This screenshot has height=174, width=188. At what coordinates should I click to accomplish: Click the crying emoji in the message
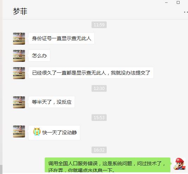37,132
